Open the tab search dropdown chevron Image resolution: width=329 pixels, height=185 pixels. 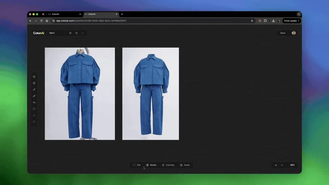(x=299, y=14)
